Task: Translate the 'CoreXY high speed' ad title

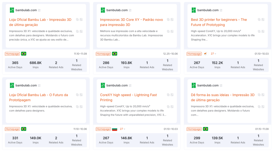Action: click(172, 95)
